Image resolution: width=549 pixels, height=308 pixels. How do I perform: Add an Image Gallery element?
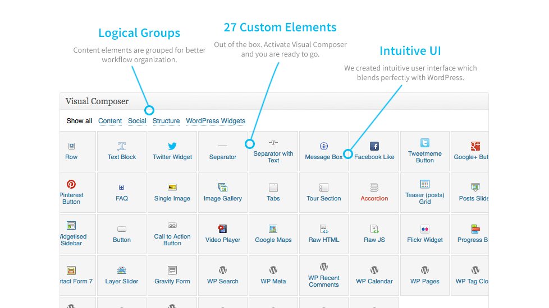coord(223,193)
